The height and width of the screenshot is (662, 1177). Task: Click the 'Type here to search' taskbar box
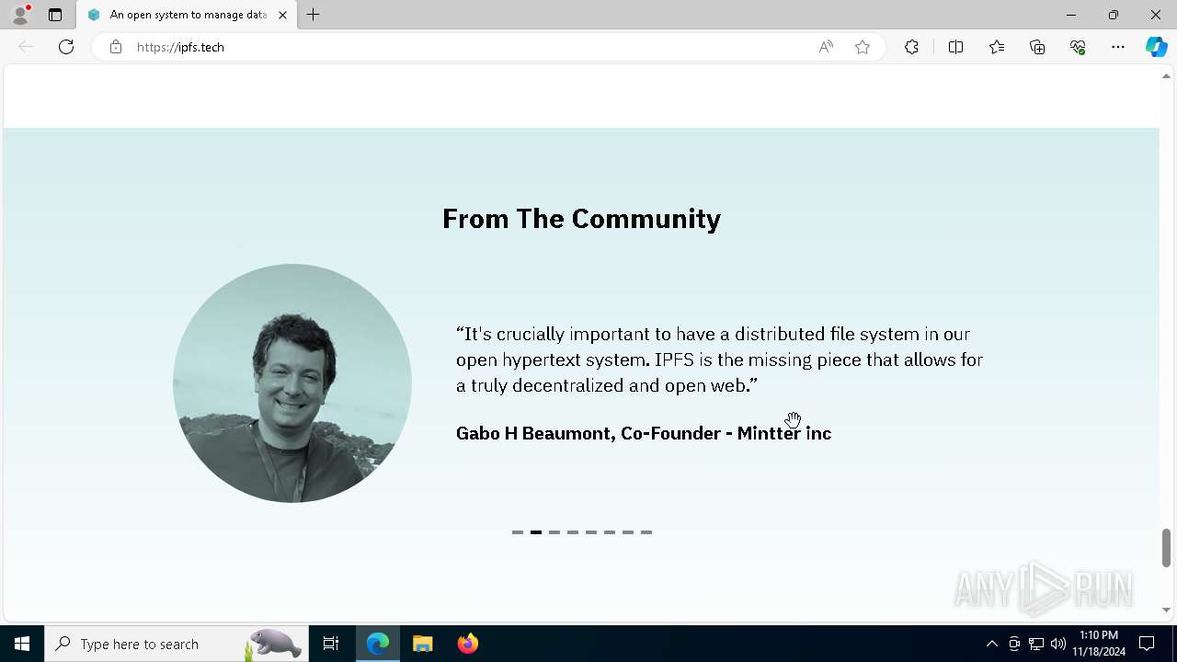pos(177,644)
